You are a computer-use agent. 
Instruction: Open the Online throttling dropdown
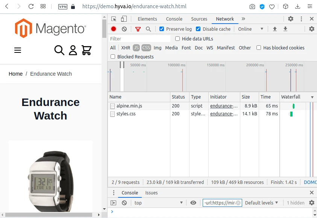click(250, 29)
